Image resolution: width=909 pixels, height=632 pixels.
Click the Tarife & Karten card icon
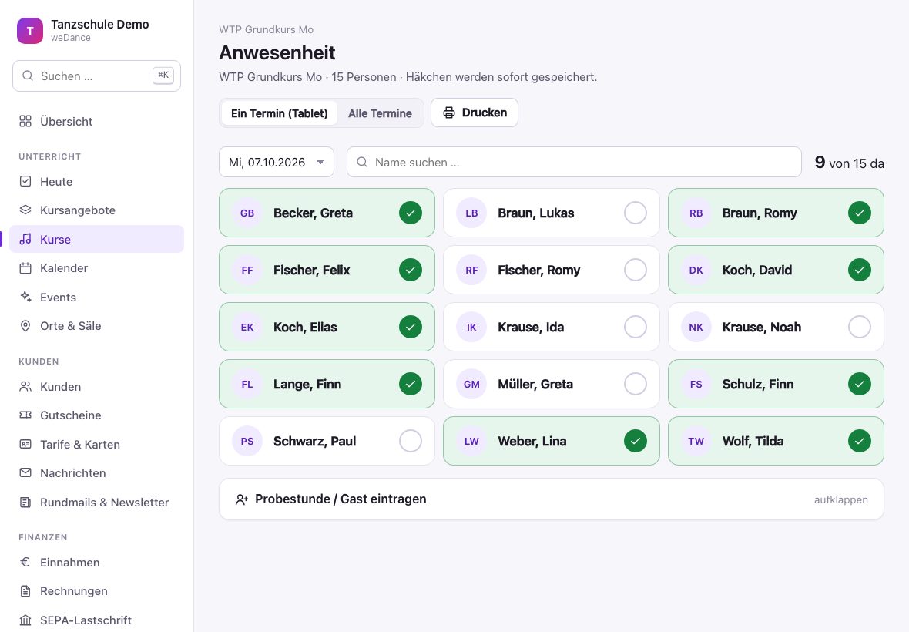(25, 444)
